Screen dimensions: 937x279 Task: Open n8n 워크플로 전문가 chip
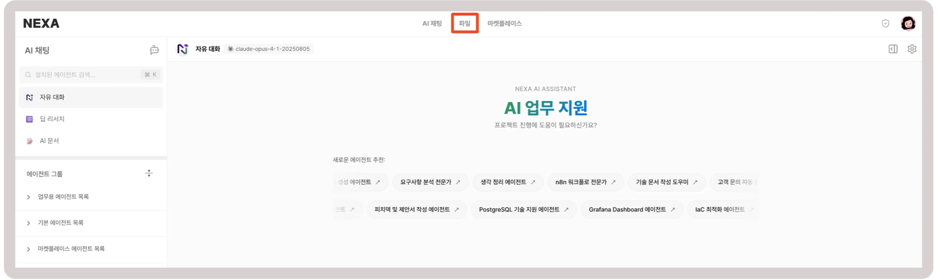586,182
